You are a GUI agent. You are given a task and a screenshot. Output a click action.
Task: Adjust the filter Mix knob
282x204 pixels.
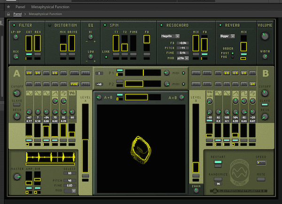16,57
